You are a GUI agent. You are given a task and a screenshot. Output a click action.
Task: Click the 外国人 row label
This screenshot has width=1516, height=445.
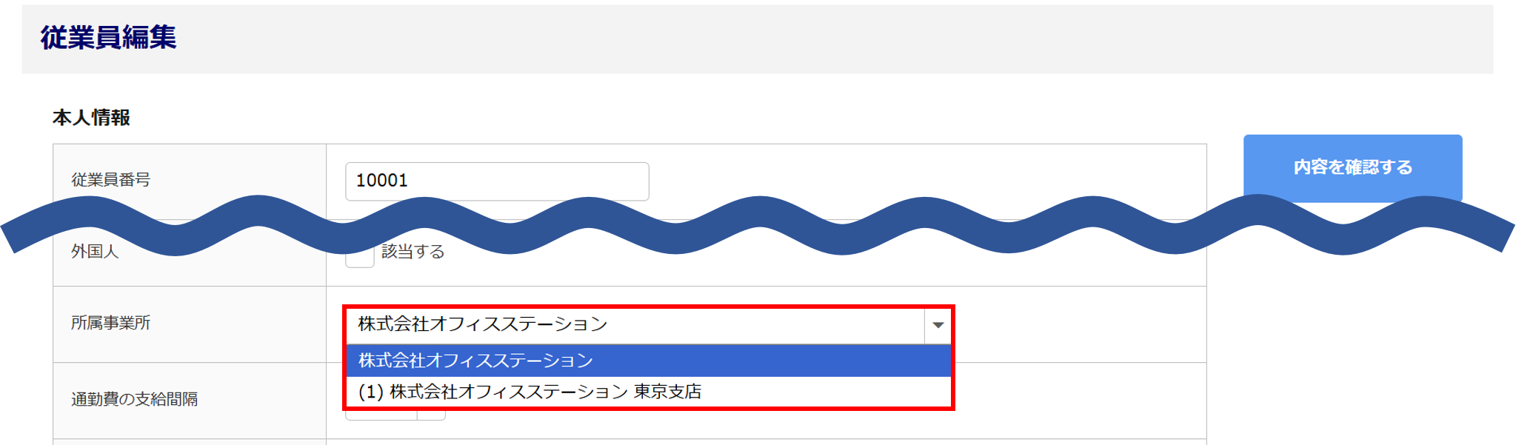[95, 252]
